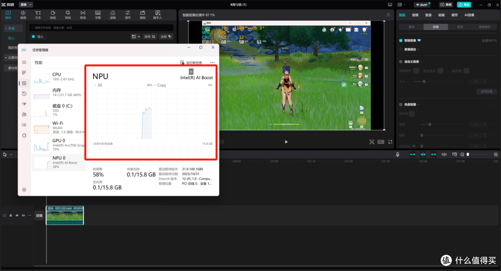The image size is (501, 271).
Task: Toggle the track visibility eye icon
Action: point(17,216)
